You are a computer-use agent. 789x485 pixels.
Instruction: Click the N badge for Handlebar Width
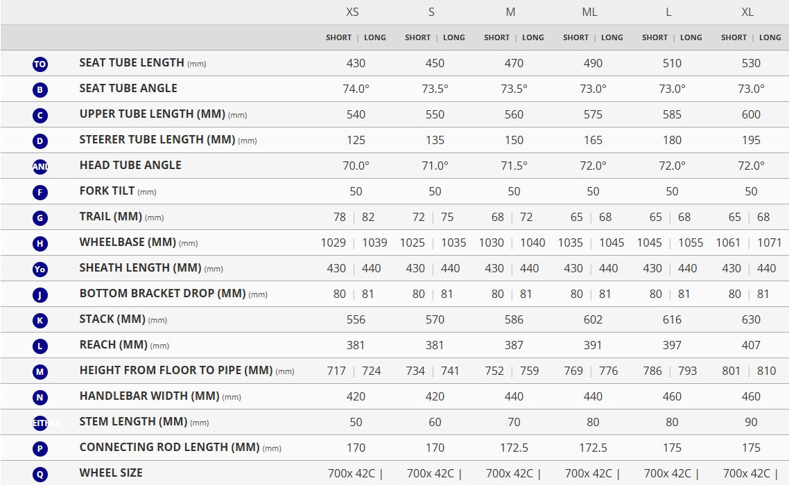pyautogui.click(x=40, y=398)
